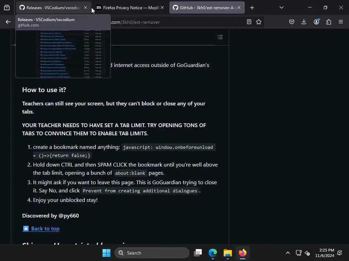
Task: Open the extensions panel
Action: tap(329, 22)
